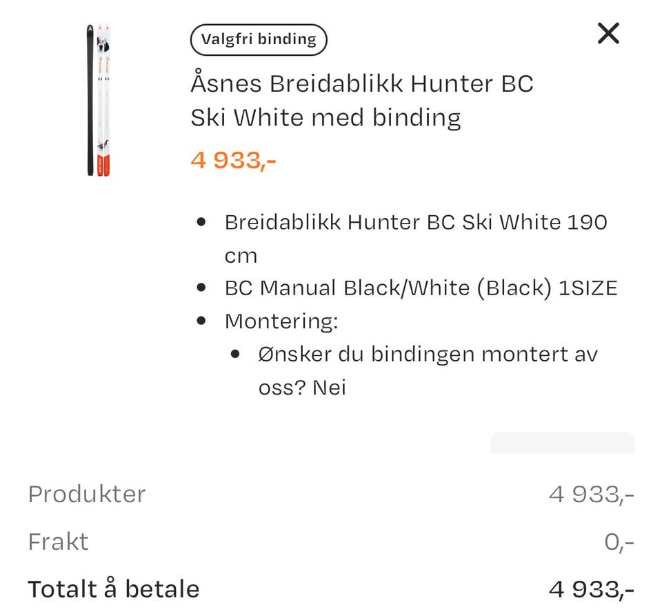Click the light gray box below the product details
The height and width of the screenshot is (616, 662).
coord(562,443)
